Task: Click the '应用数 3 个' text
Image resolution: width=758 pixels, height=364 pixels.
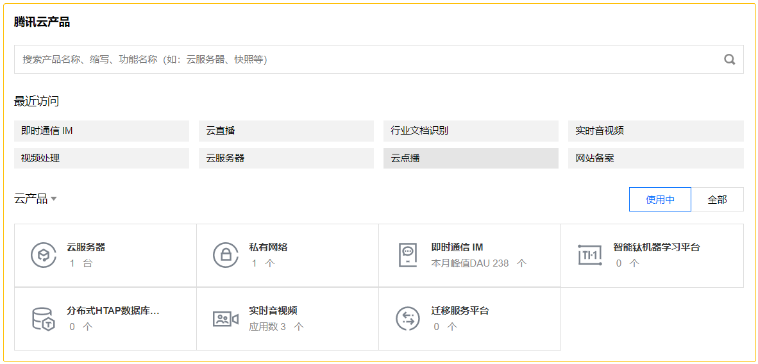Action: coord(276,327)
